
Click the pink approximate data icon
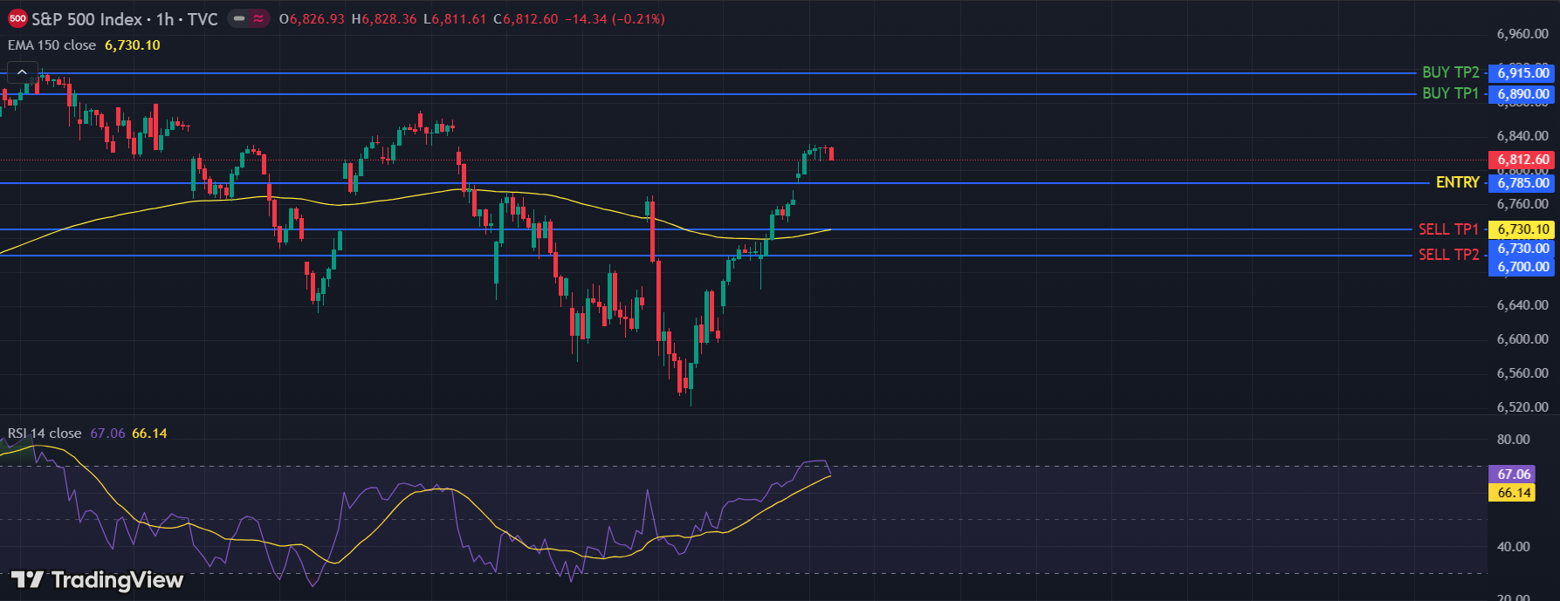(x=258, y=18)
